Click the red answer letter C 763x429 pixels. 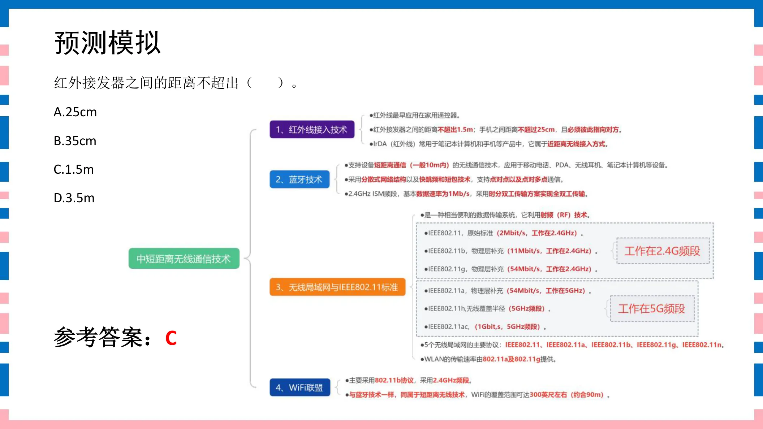coord(171,338)
